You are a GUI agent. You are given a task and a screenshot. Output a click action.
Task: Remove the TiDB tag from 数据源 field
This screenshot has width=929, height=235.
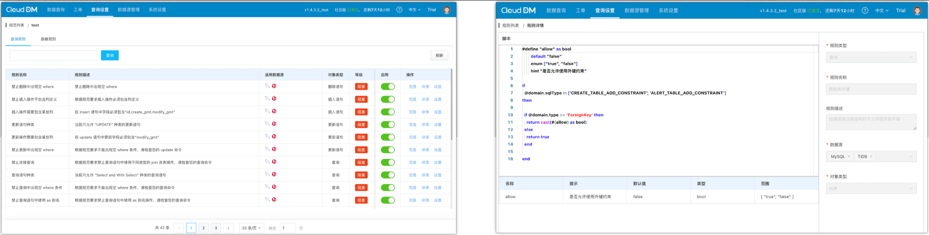871,157
